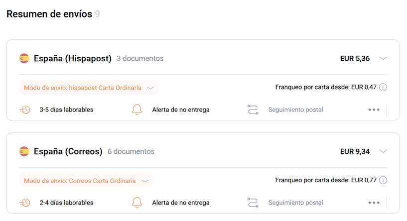Viewport: 407px width, 221px height.
Task: Click the info icon next to EUR 0,77
Action: pyautogui.click(x=383, y=180)
